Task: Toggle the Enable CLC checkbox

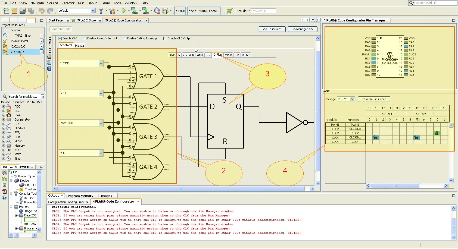Action: [60, 39]
